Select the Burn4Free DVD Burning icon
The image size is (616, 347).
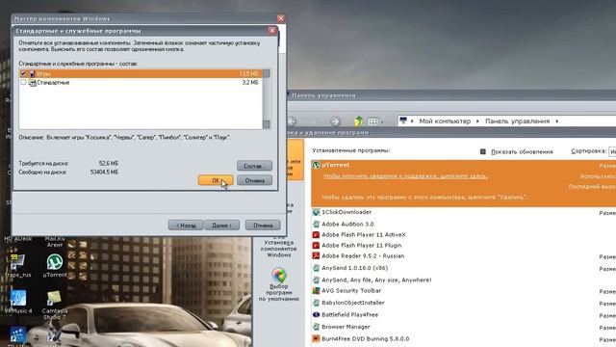(316, 338)
